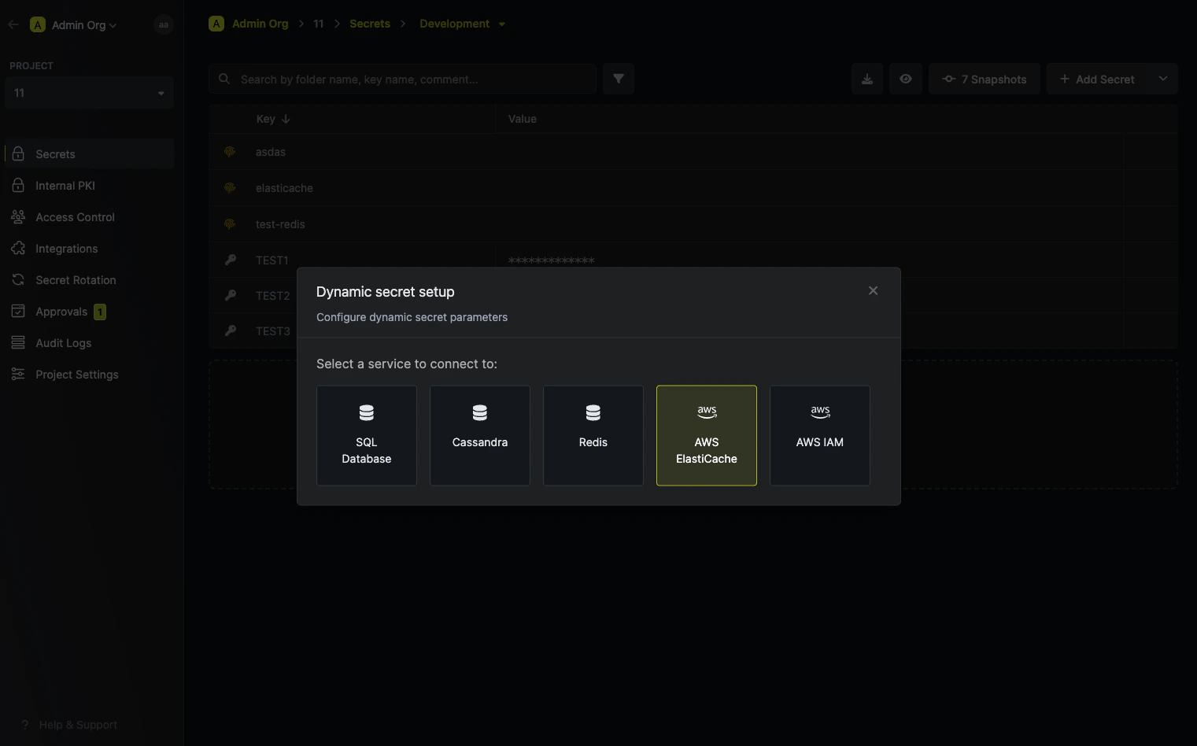Click the key icon beside TEST1

(x=231, y=260)
